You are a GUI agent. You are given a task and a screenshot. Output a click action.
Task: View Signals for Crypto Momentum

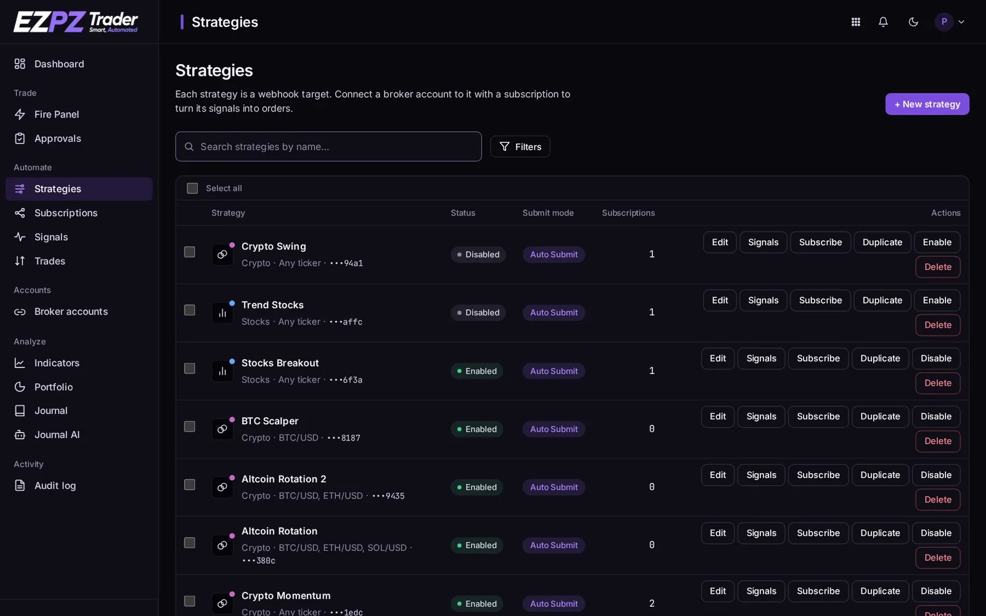click(x=761, y=591)
